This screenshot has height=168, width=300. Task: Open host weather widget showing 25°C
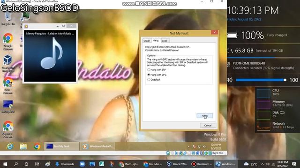click(250, 164)
